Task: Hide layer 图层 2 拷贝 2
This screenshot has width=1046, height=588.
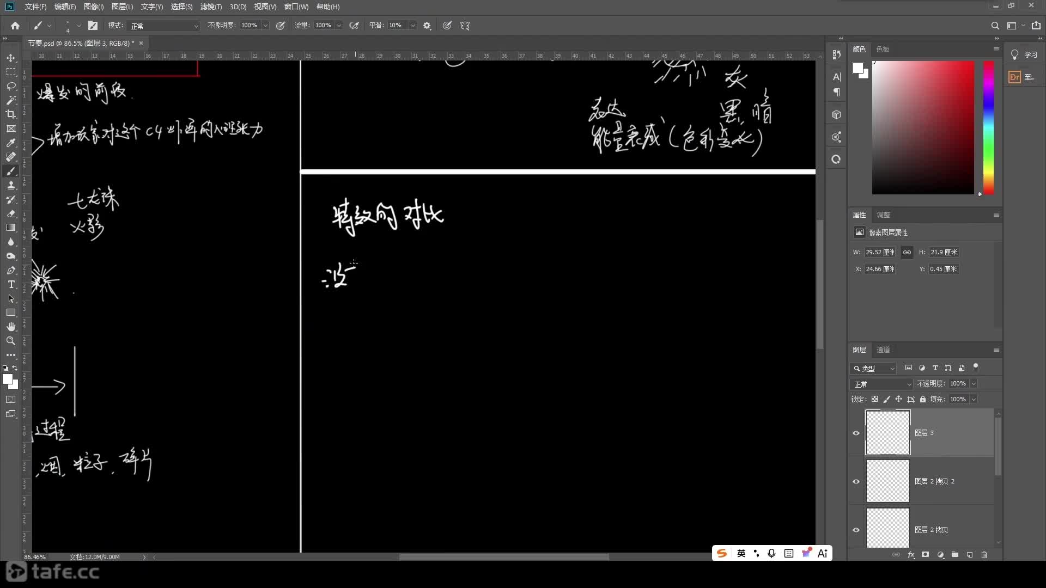Action: point(856,482)
